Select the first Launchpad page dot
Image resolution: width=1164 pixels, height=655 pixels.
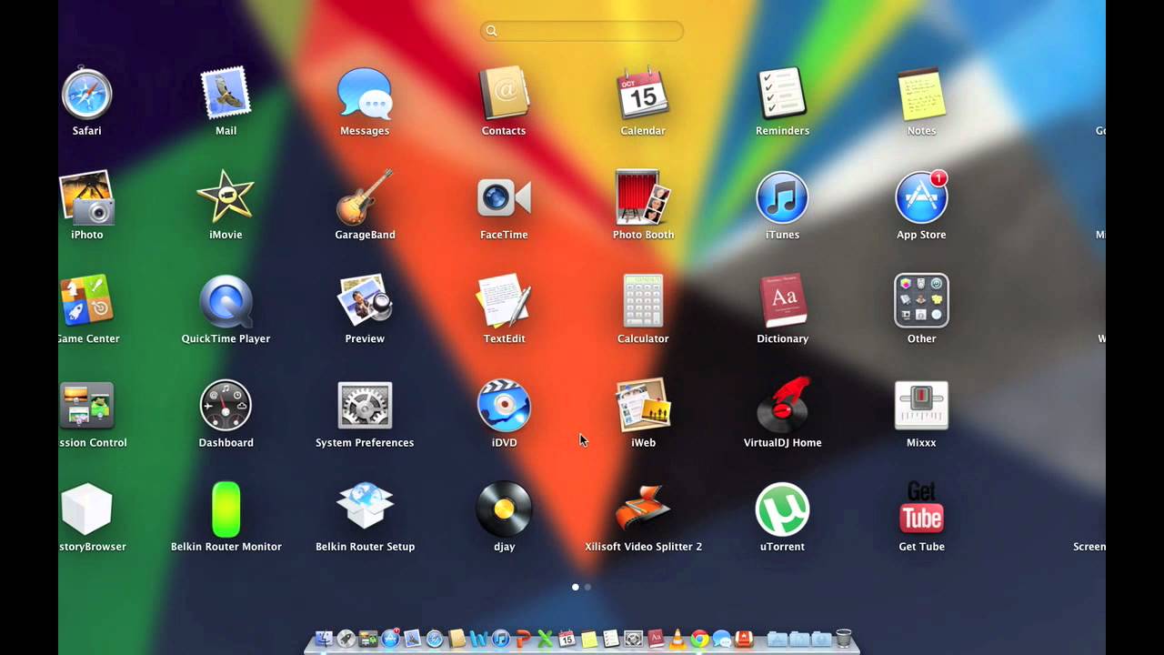pos(575,587)
